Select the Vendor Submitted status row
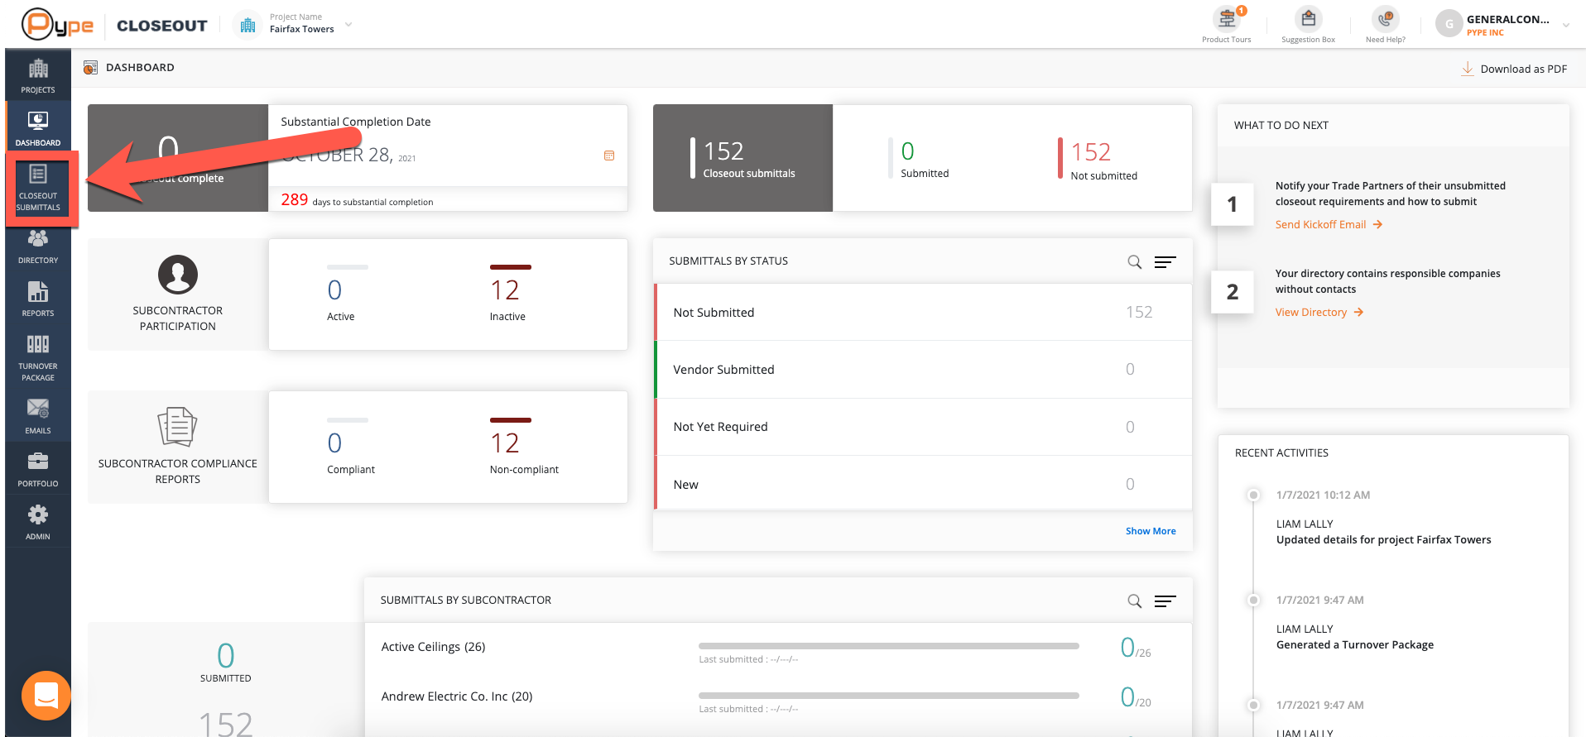This screenshot has height=737, width=1586. pyautogui.click(x=923, y=369)
